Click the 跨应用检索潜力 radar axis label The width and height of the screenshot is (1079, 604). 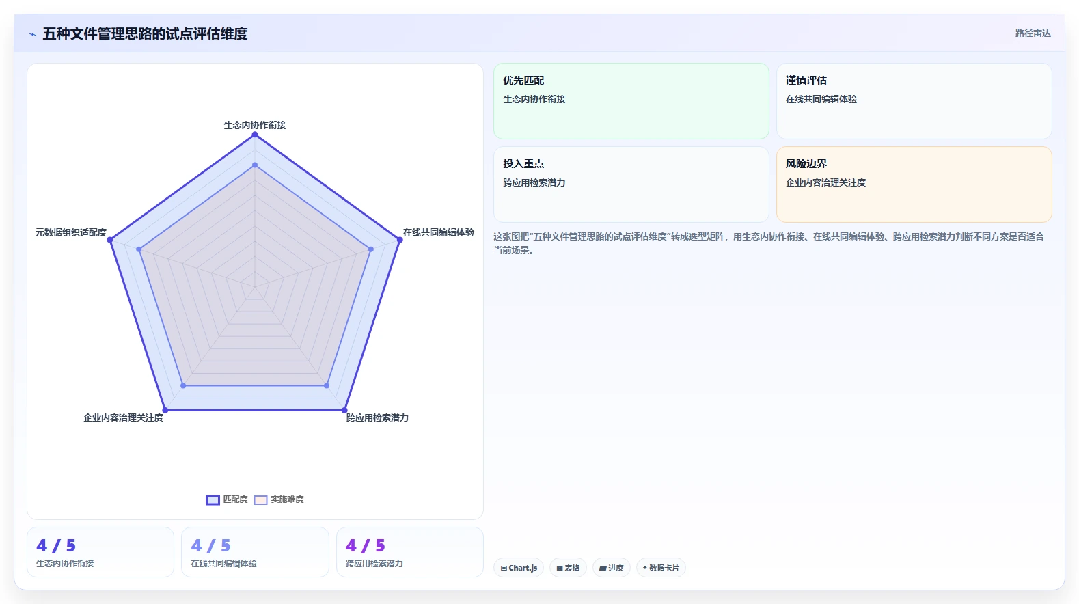point(377,417)
